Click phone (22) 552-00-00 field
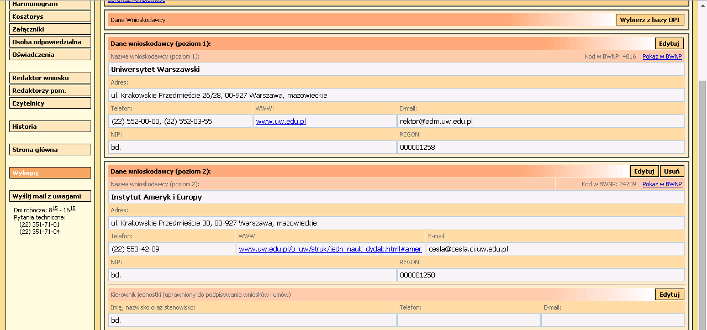Viewport: 707px width, 330px height. pyautogui.click(x=181, y=121)
